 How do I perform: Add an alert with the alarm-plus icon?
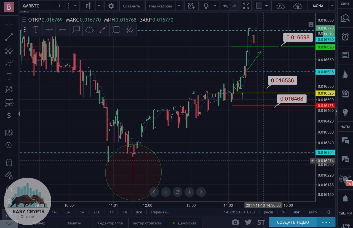(x=191, y=6)
